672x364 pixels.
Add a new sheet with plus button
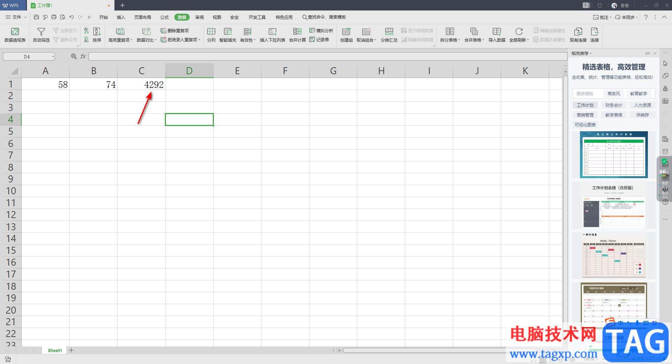coord(71,350)
